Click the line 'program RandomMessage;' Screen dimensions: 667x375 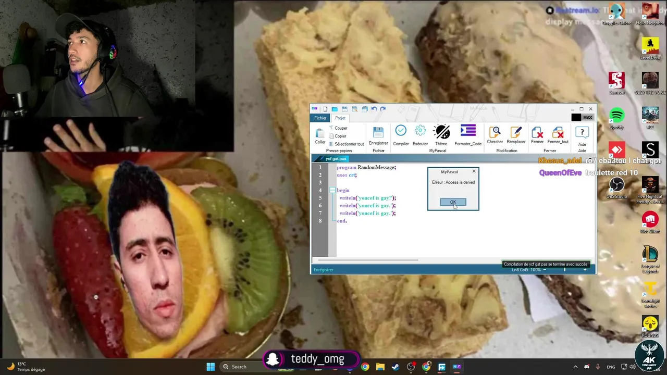click(366, 168)
